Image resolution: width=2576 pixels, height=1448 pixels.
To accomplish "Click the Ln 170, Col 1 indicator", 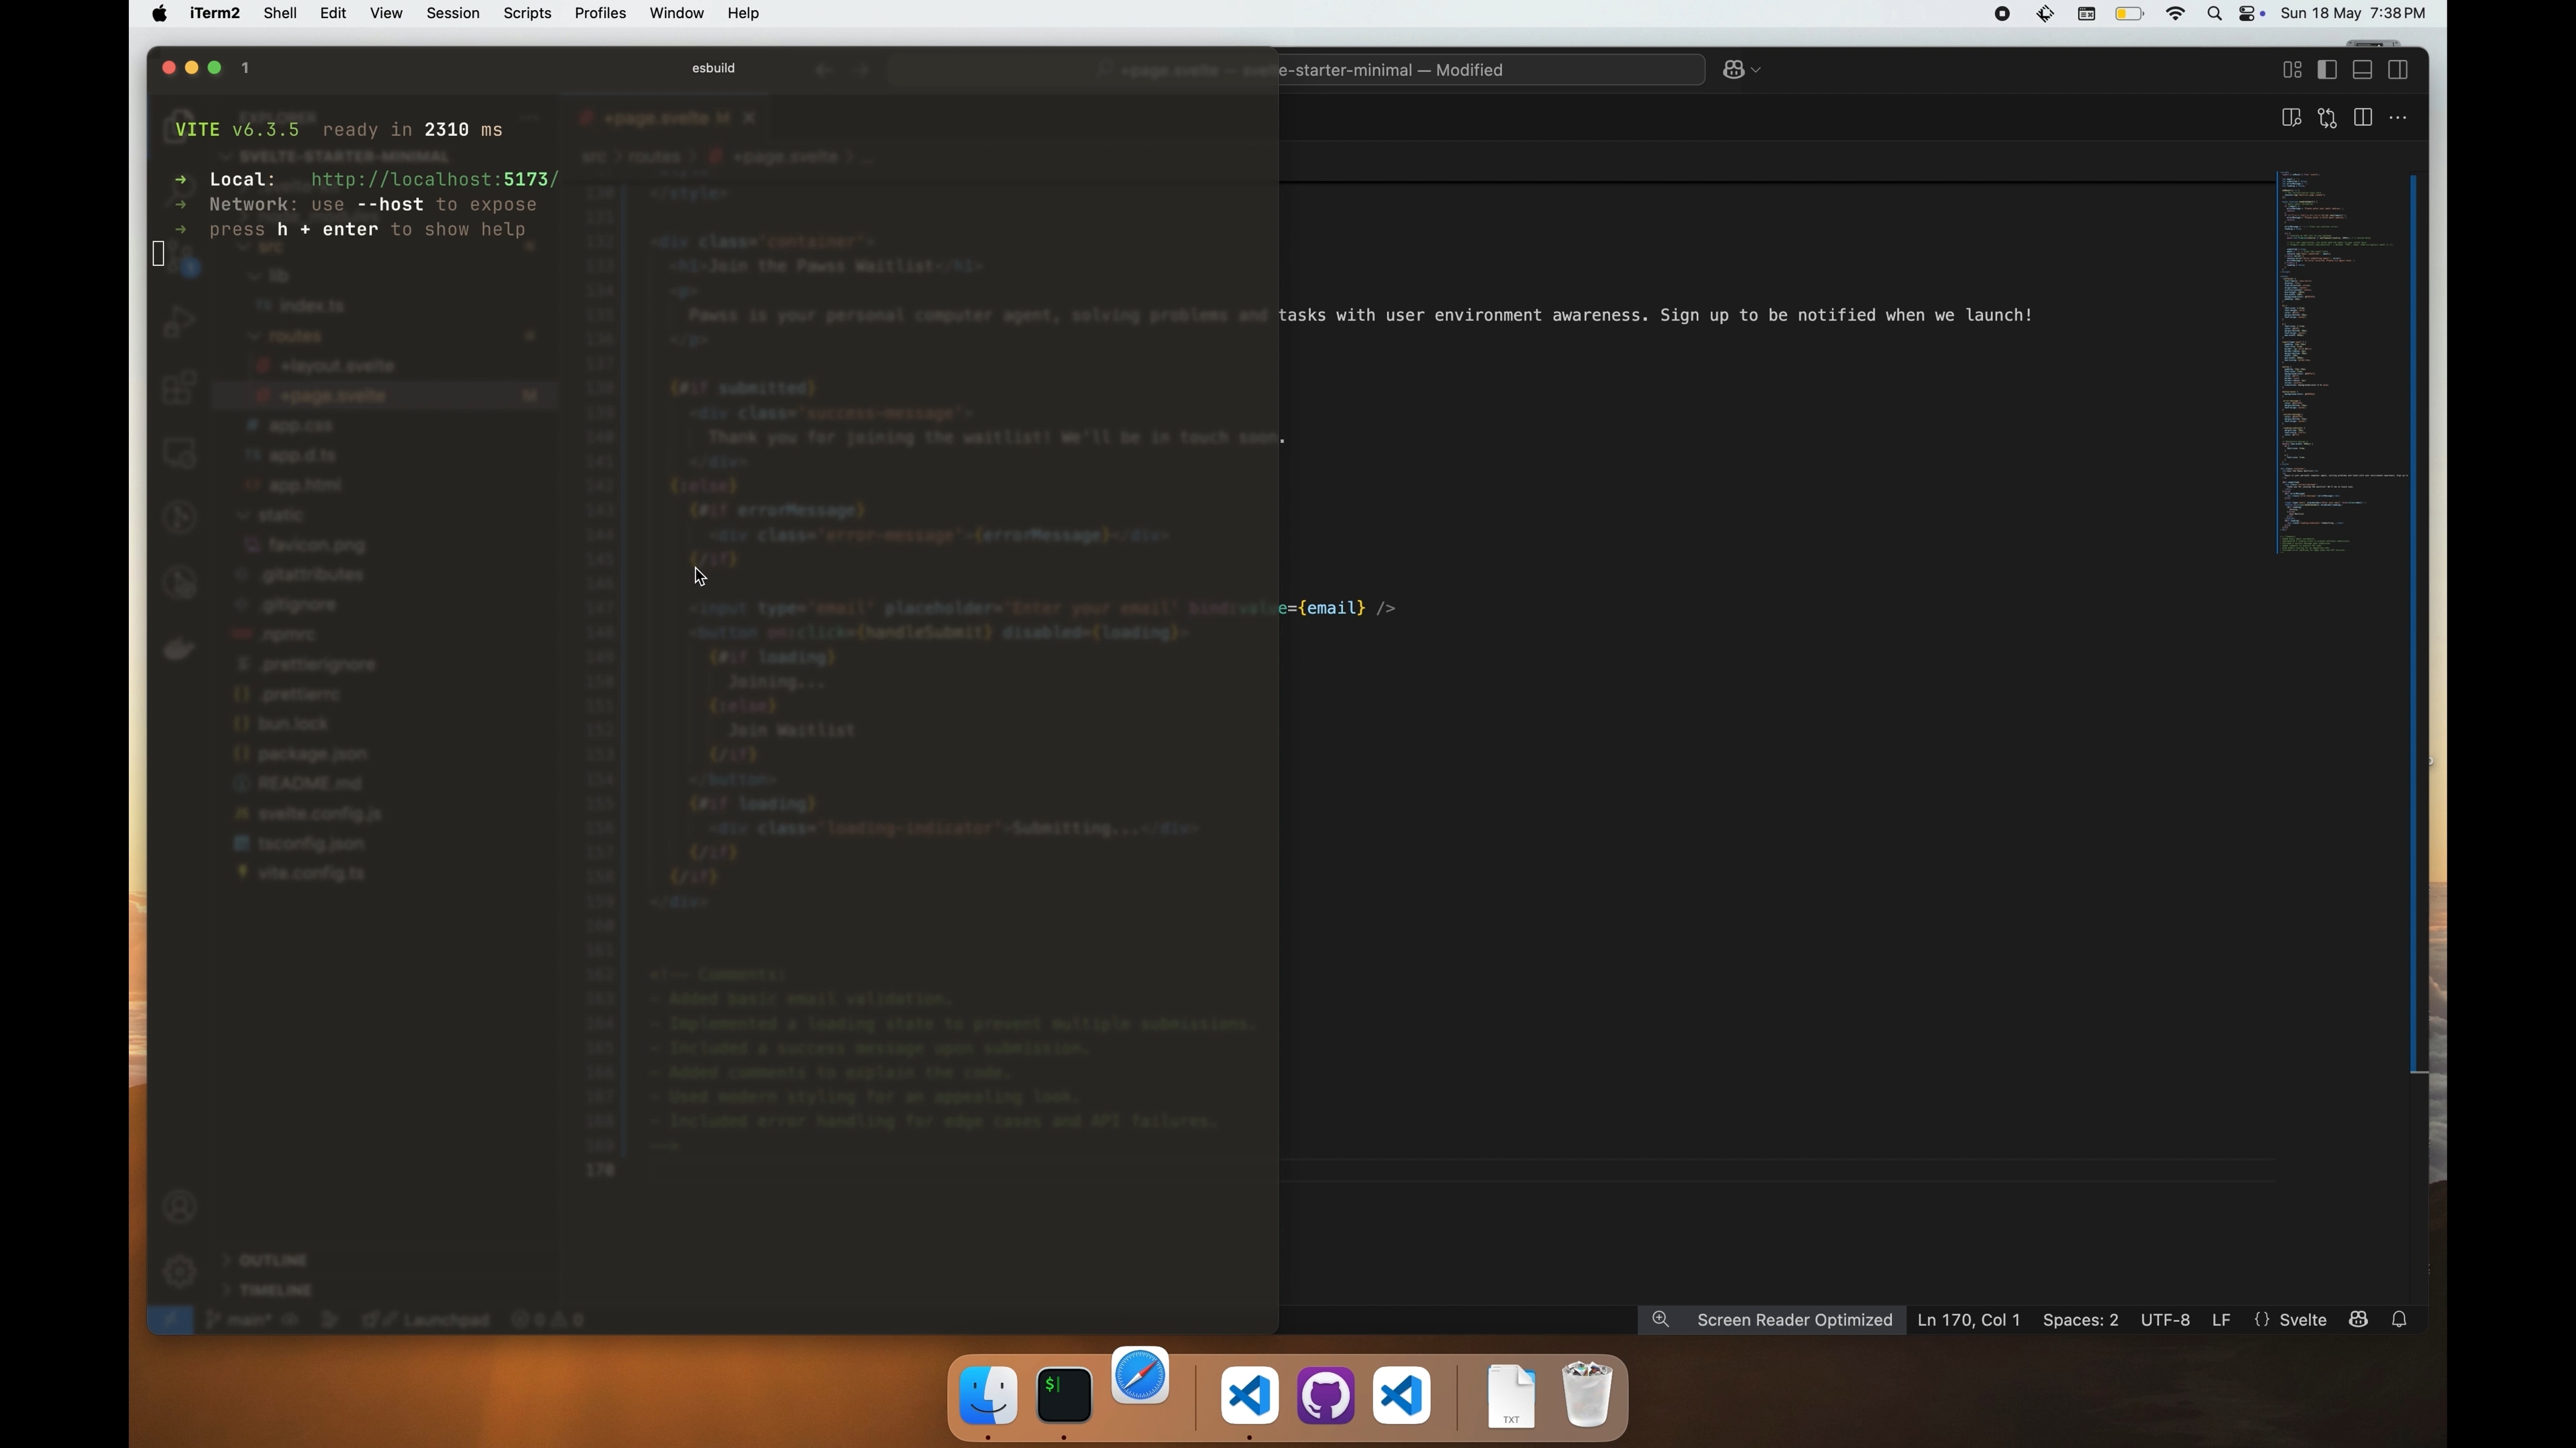I will (1968, 1319).
